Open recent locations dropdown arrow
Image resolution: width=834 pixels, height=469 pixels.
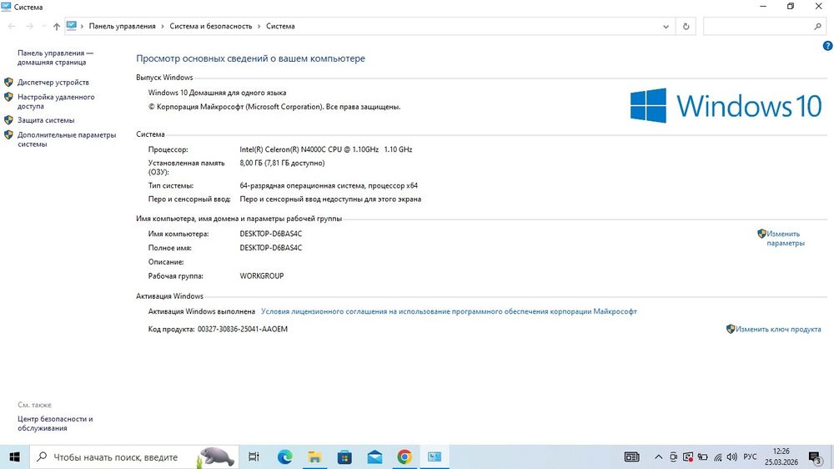43,26
